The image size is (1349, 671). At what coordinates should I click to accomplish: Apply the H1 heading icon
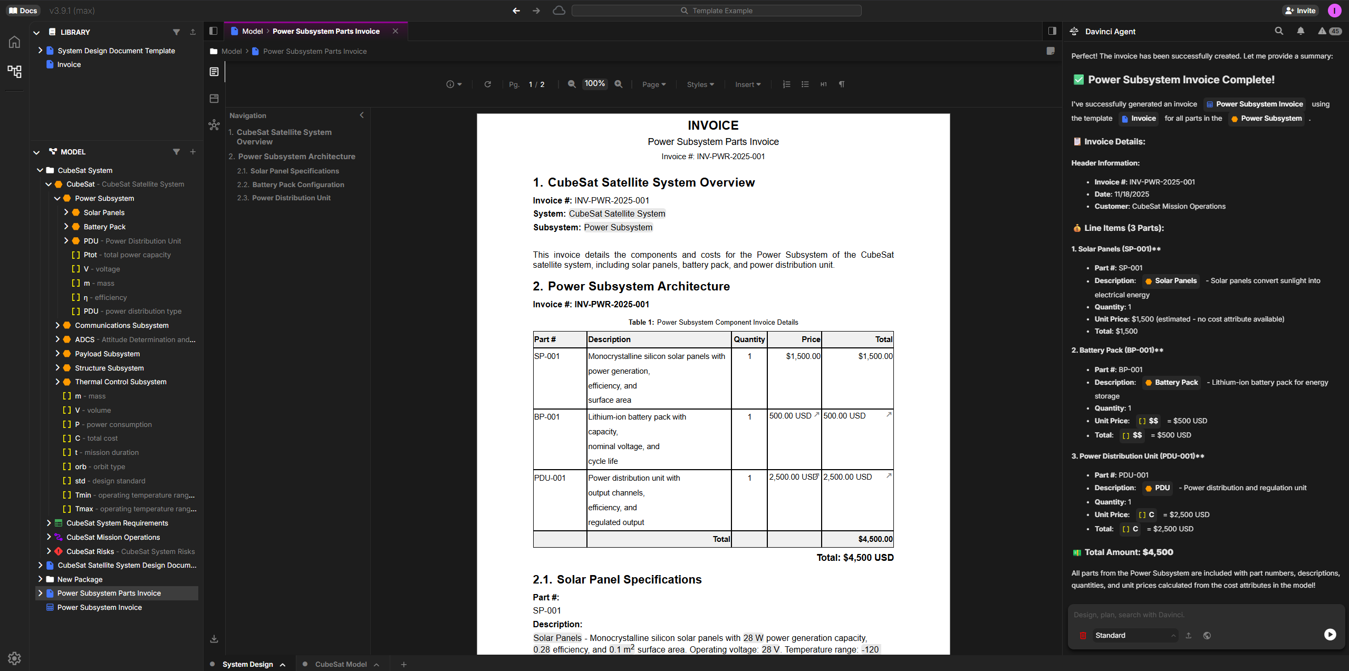pyautogui.click(x=823, y=84)
